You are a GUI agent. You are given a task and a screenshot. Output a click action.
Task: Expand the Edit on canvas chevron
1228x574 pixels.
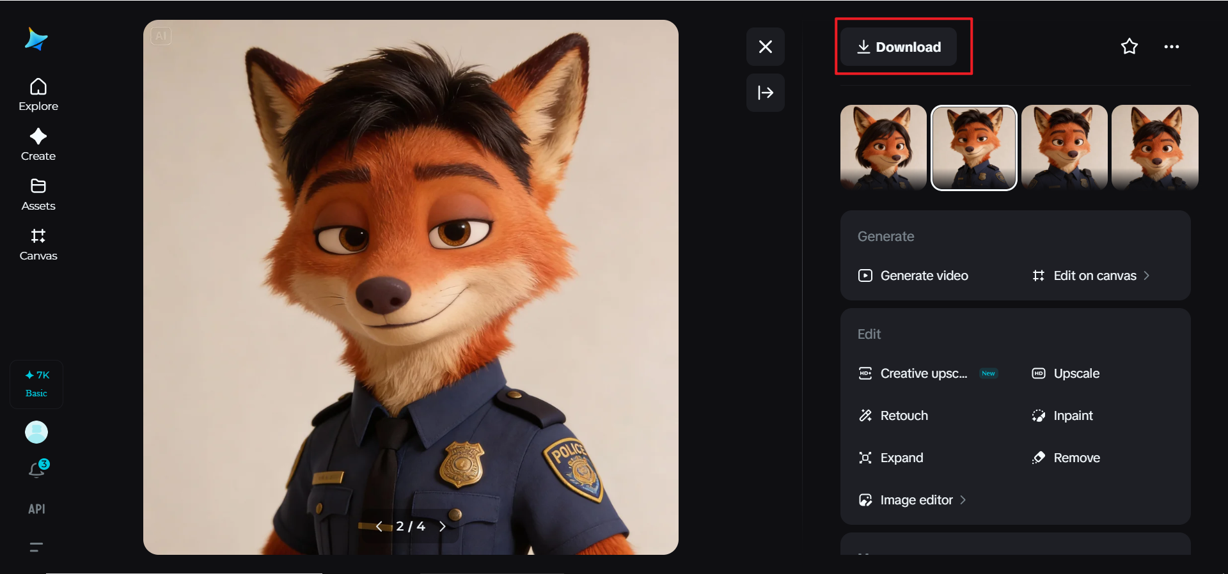(x=1147, y=275)
